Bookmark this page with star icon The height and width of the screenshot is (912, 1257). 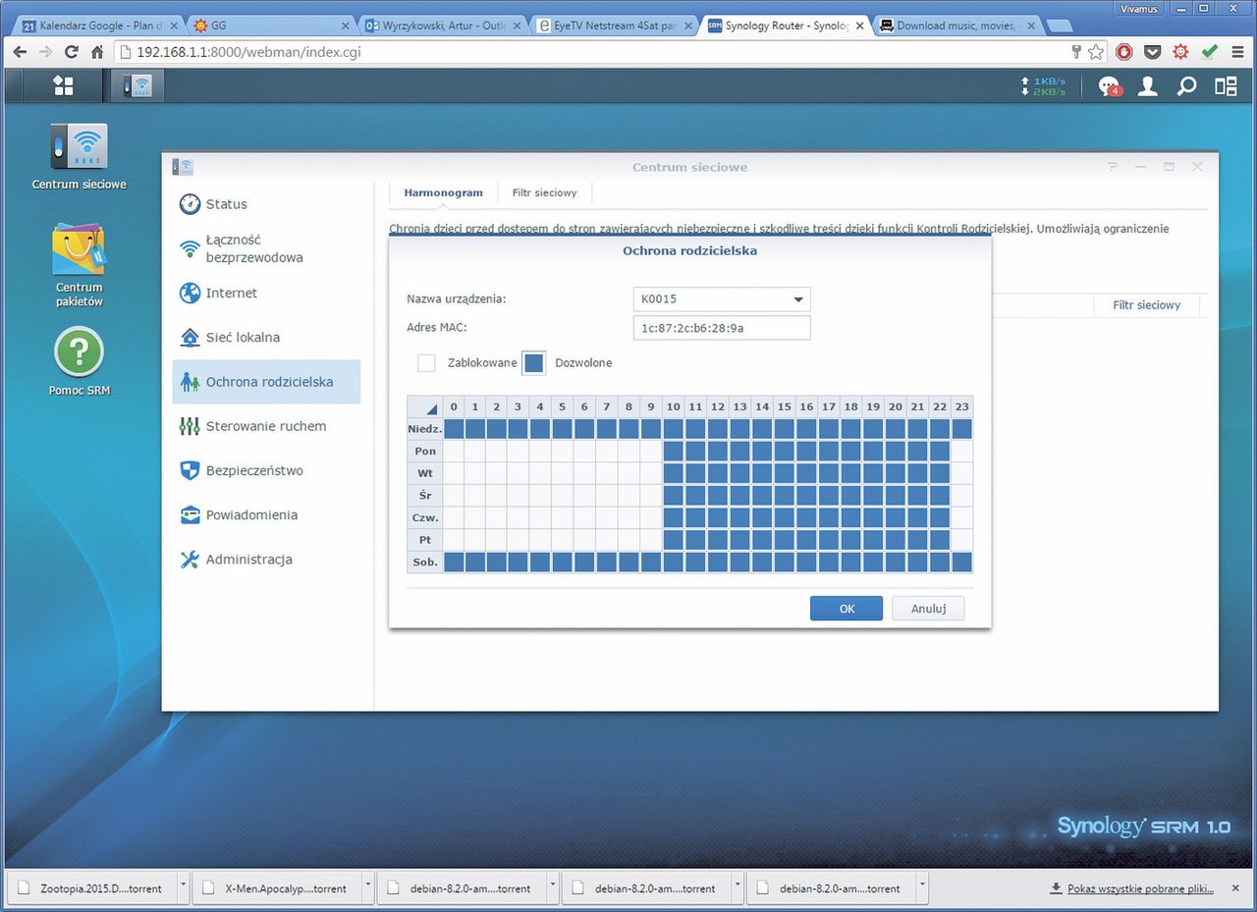[1097, 52]
